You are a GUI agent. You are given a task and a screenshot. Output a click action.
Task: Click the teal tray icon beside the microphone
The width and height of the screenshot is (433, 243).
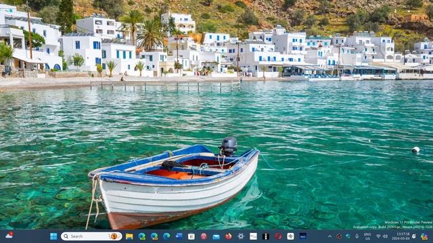click(348, 236)
